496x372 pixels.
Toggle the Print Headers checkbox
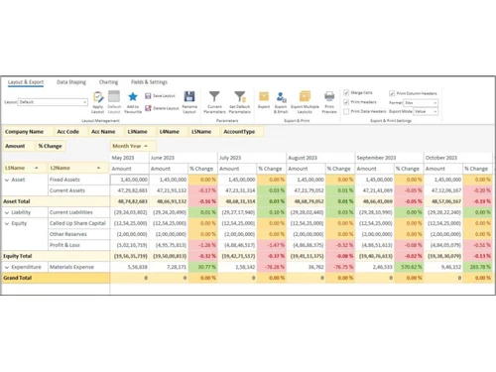pos(346,102)
